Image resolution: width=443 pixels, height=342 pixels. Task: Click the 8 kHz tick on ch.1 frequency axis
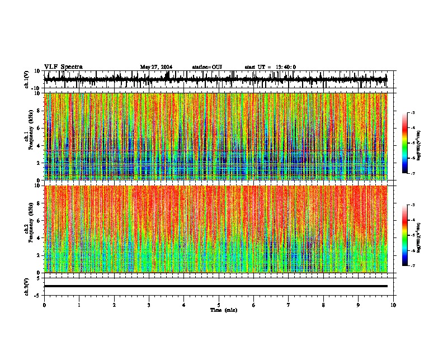click(39, 111)
